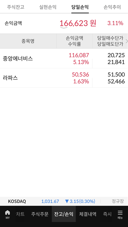Open 차트 in the bottom navigation
Image resolution: width=128 pixels, height=227 pixels.
pyautogui.click(x=20, y=214)
